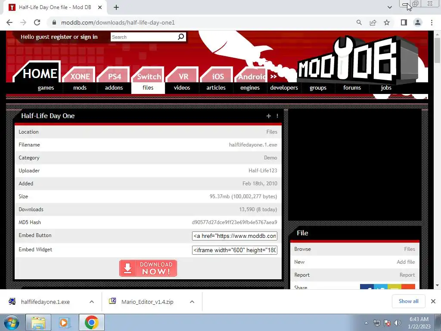Screen dimensions: 441x331
Task: Open the Windows Start menu
Action: click(x=11, y=322)
